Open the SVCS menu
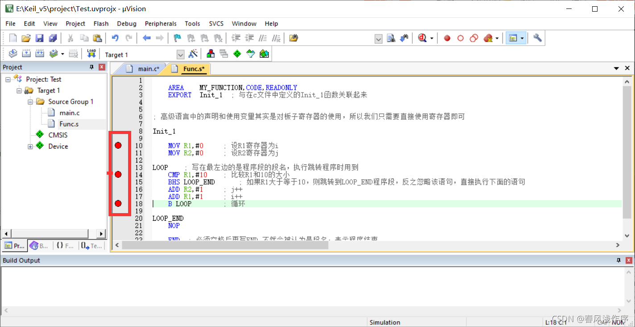The width and height of the screenshot is (635, 327). point(216,24)
